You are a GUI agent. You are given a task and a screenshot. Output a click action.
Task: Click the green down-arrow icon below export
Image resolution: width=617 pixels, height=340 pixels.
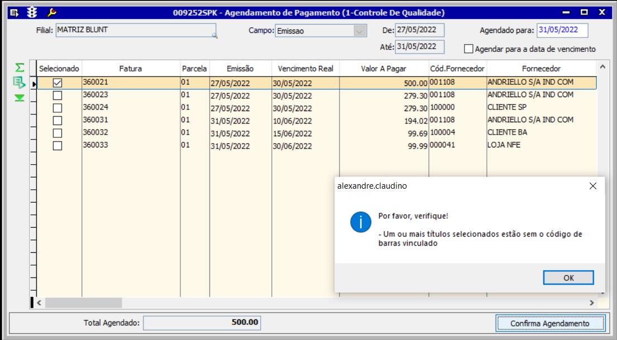(x=20, y=98)
